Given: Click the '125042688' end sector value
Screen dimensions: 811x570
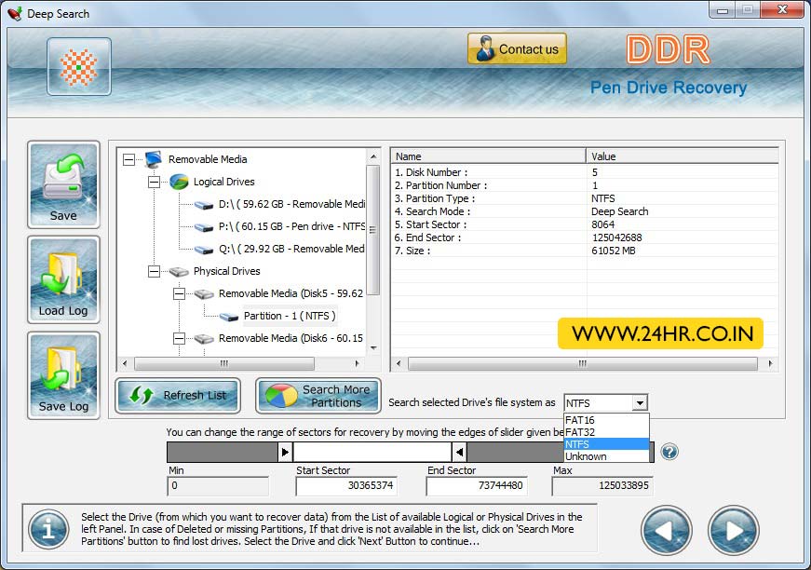Looking at the screenshot, I should click(616, 237).
